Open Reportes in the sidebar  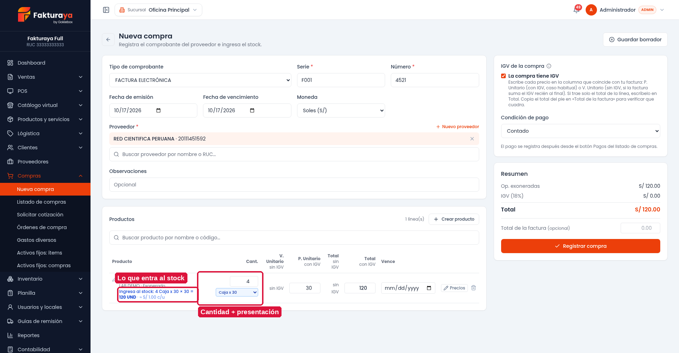point(45,335)
